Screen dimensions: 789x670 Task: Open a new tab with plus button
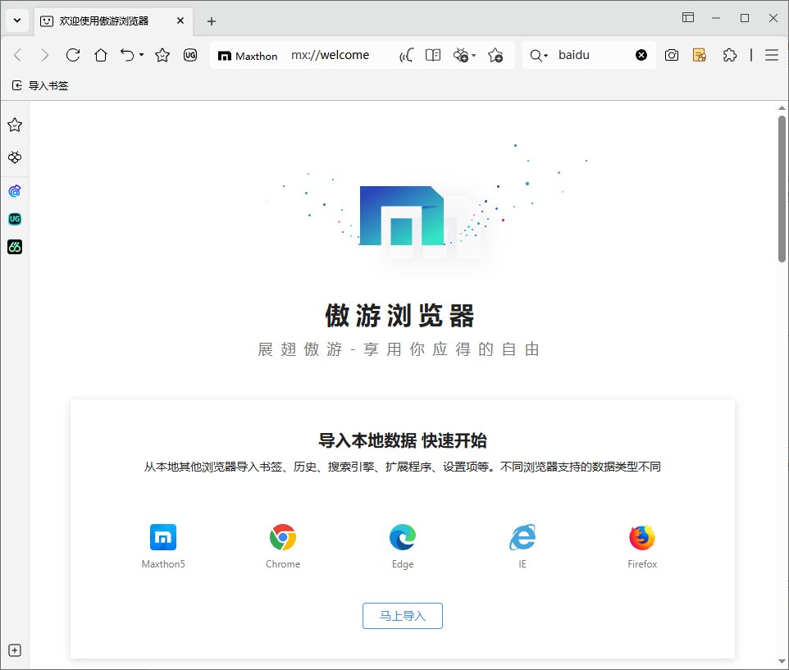[212, 21]
